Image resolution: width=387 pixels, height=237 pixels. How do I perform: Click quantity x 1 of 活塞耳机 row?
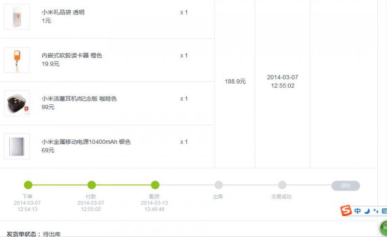pos(184,99)
